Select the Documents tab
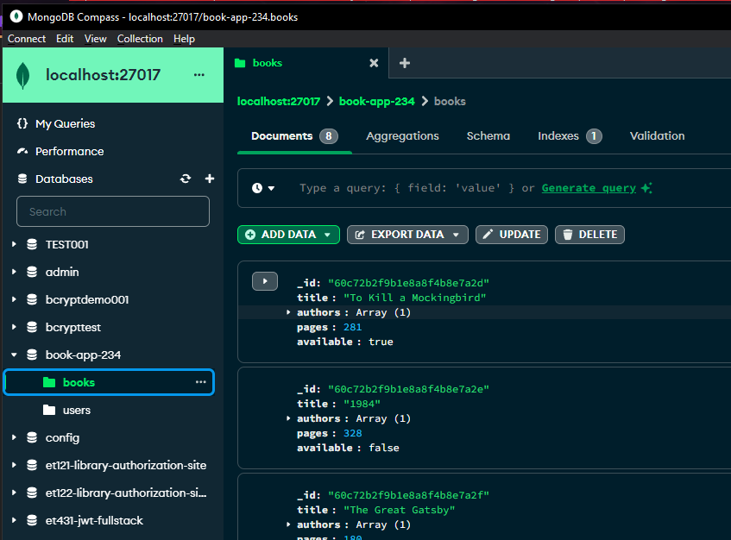731x540 pixels. point(294,136)
